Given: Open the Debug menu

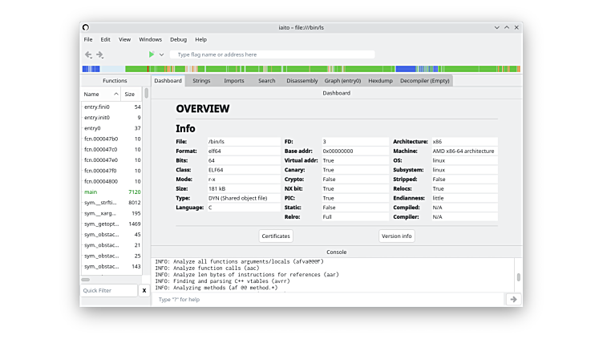Looking at the screenshot, I should point(178,39).
